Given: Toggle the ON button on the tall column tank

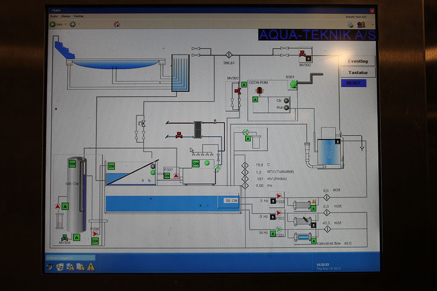Looking at the screenshot, I should [x=72, y=164].
